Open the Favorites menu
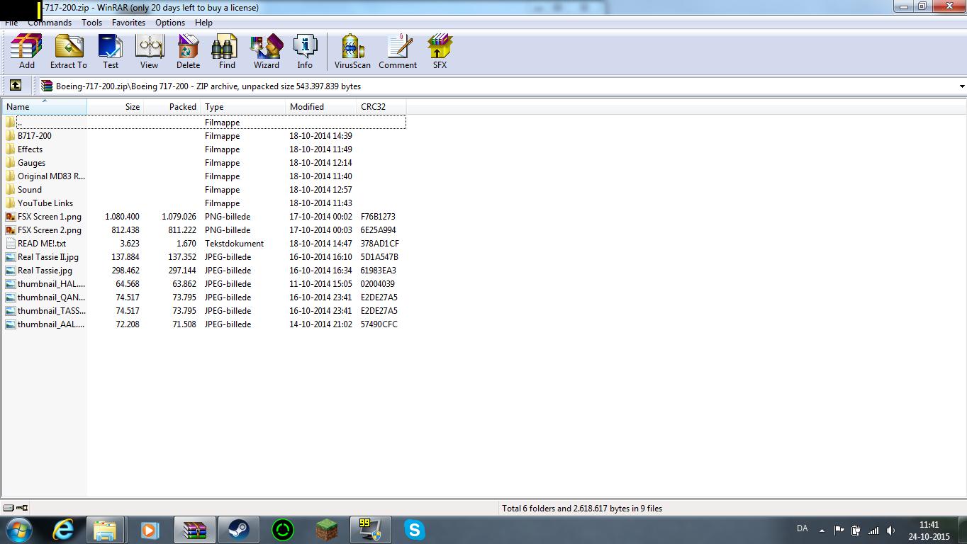Viewport: 967px width, 544px height. click(x=128, y=23)
